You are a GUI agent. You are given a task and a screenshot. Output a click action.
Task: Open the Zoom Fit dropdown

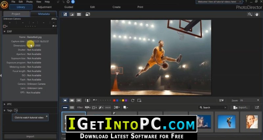[250, 100]
